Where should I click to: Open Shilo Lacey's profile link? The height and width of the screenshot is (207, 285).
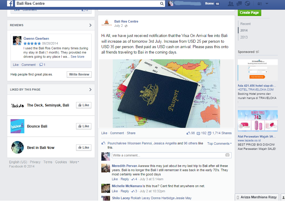click(121, 198)
